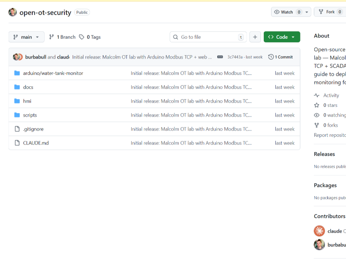Open the main branch dropdown
The image size is (346, 259).
coord(26,37)
